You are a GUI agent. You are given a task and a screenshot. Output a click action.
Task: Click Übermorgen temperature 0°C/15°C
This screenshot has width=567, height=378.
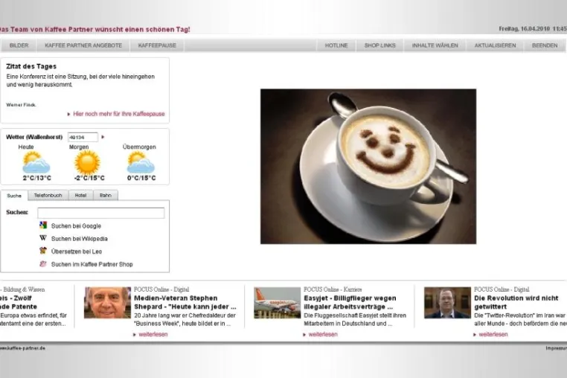click(141, 178)
